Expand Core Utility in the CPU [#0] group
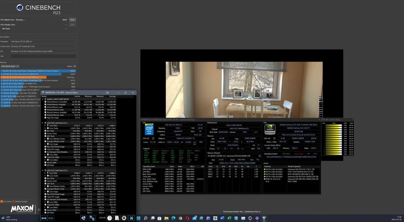Viewport: 404px width, 222px height. click(x=45, y=155)
